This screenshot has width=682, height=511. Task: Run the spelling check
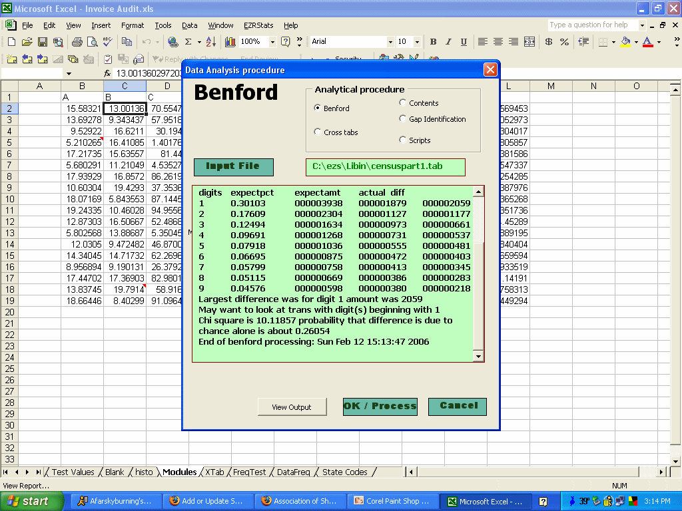click(x=107, y=42)
